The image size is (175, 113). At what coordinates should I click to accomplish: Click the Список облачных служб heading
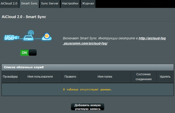pyautogui.click(x=24, y=67)
